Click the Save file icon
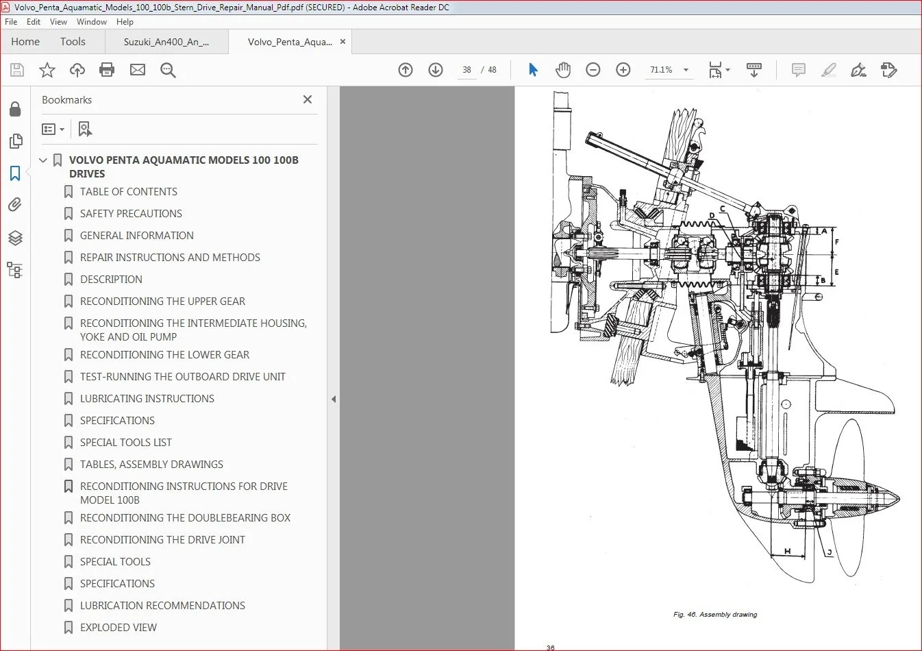This screenshot has height=651, width=922. [17, 70]
